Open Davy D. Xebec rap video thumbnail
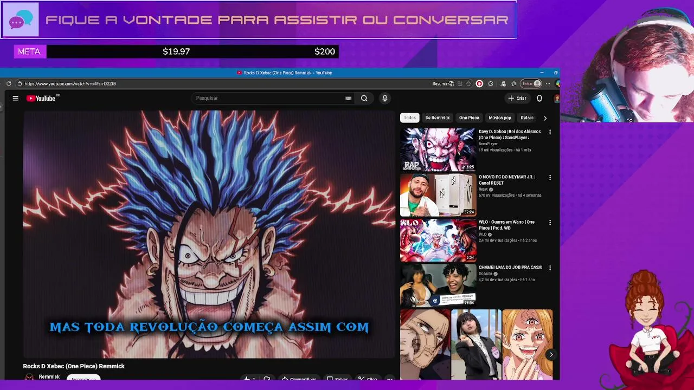 [x=438, y=149]
